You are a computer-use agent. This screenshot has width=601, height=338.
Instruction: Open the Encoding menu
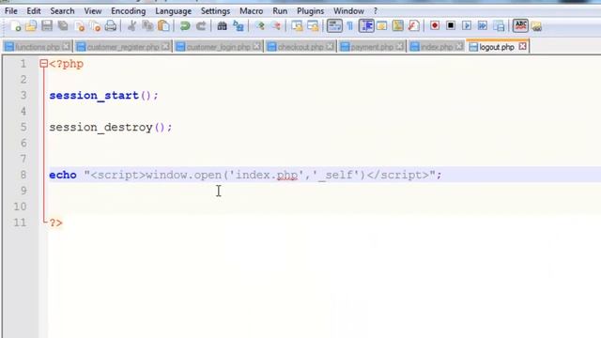pyautogui.click(x=129, y=10)
